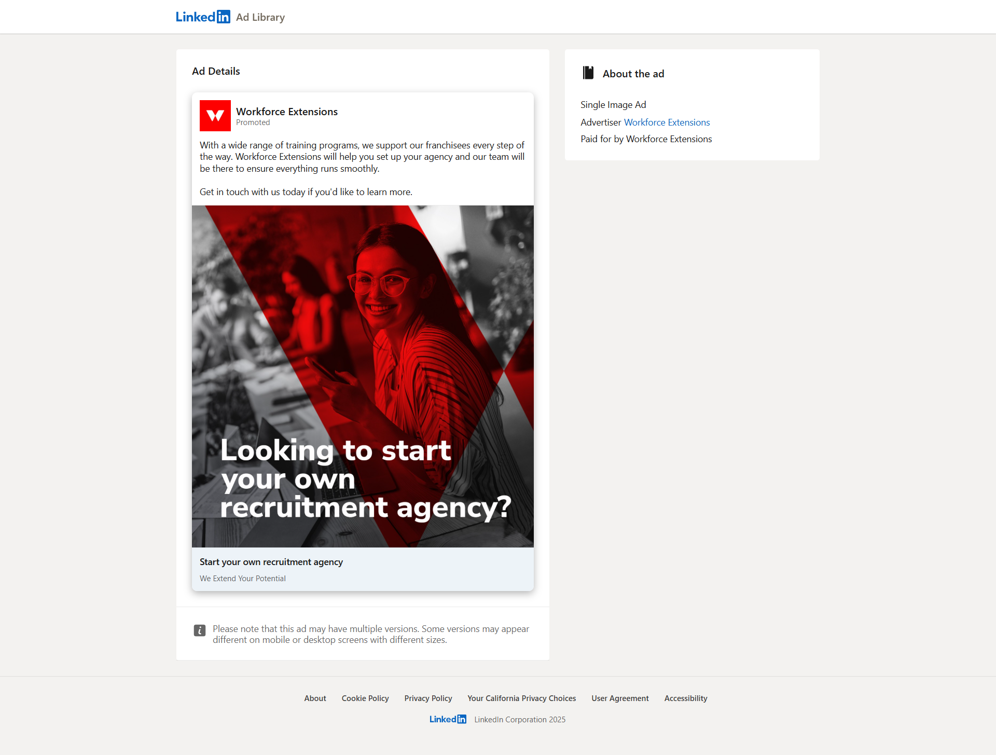Viewport: 996px width, 755px height.
Task: Click the 'With a wide range of training programs' paragraph
Action: pos(362,157)
